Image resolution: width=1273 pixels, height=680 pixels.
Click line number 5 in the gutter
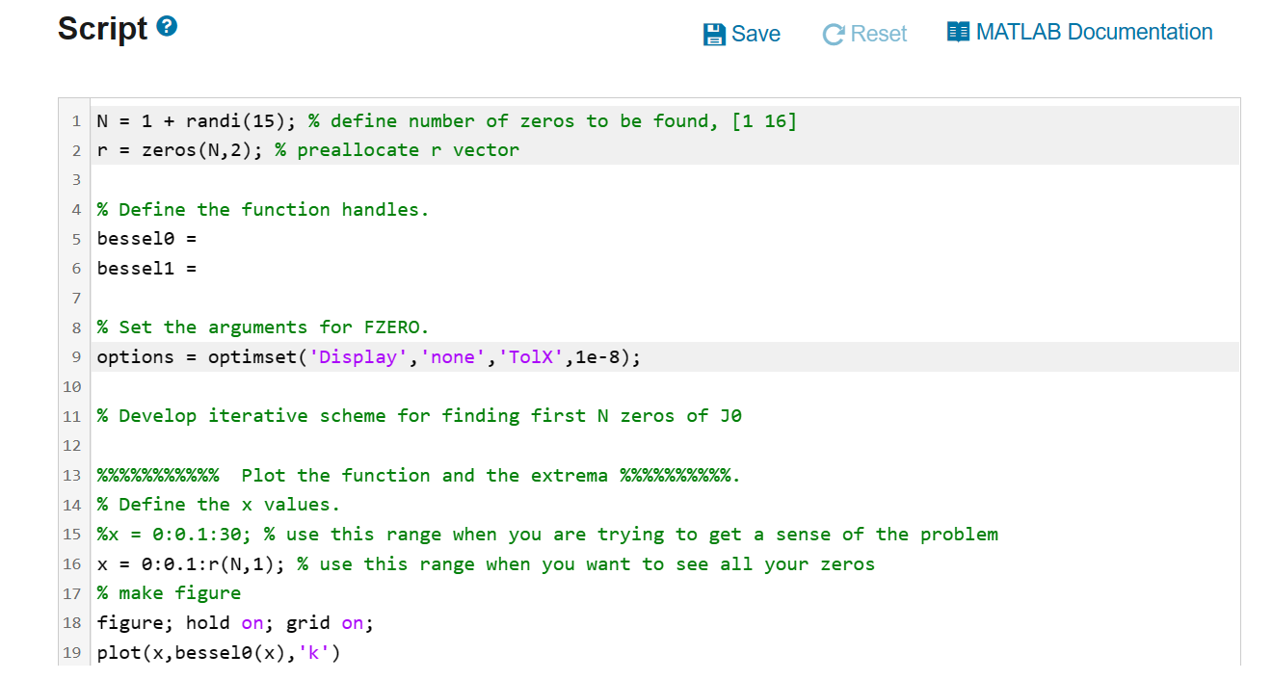point(75,239)
